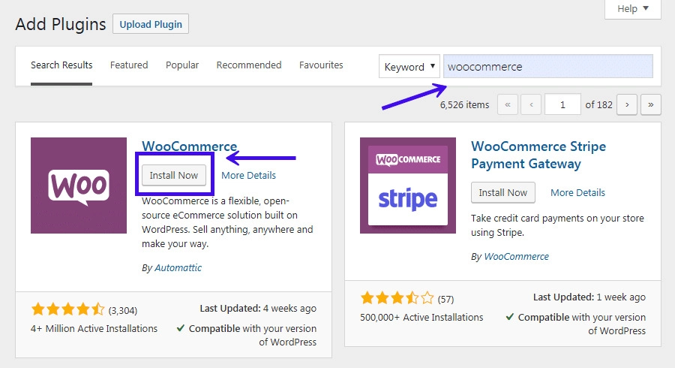Select the Search Results tab
This screenshot has height=368, width=675.
click(61, 65)
